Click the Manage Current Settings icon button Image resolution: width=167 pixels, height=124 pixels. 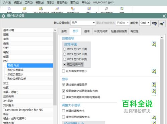click(162, 23)
